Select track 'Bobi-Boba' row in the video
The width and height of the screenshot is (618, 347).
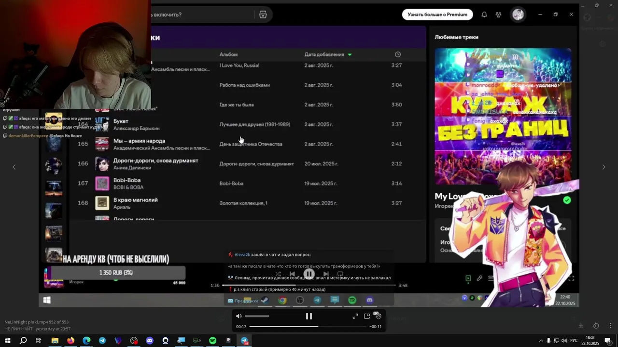click(x=248, y=183)
